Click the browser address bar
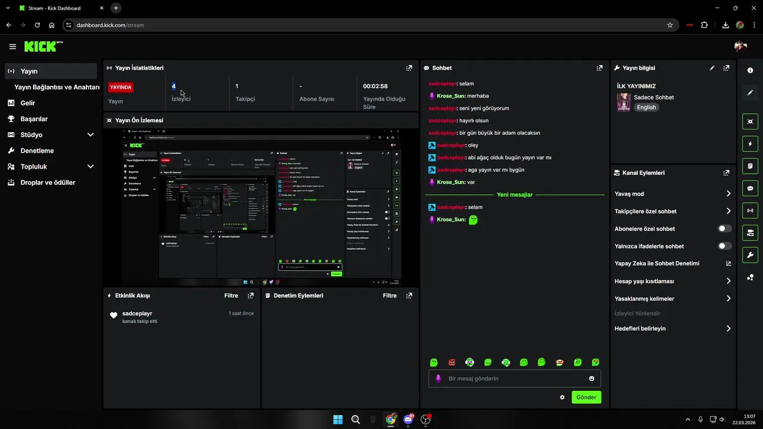This screenshot has width=763, height=429. tap(370, 25)
